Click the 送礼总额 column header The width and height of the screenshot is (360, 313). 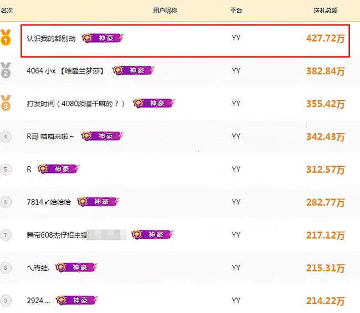[x=326, y=11]
